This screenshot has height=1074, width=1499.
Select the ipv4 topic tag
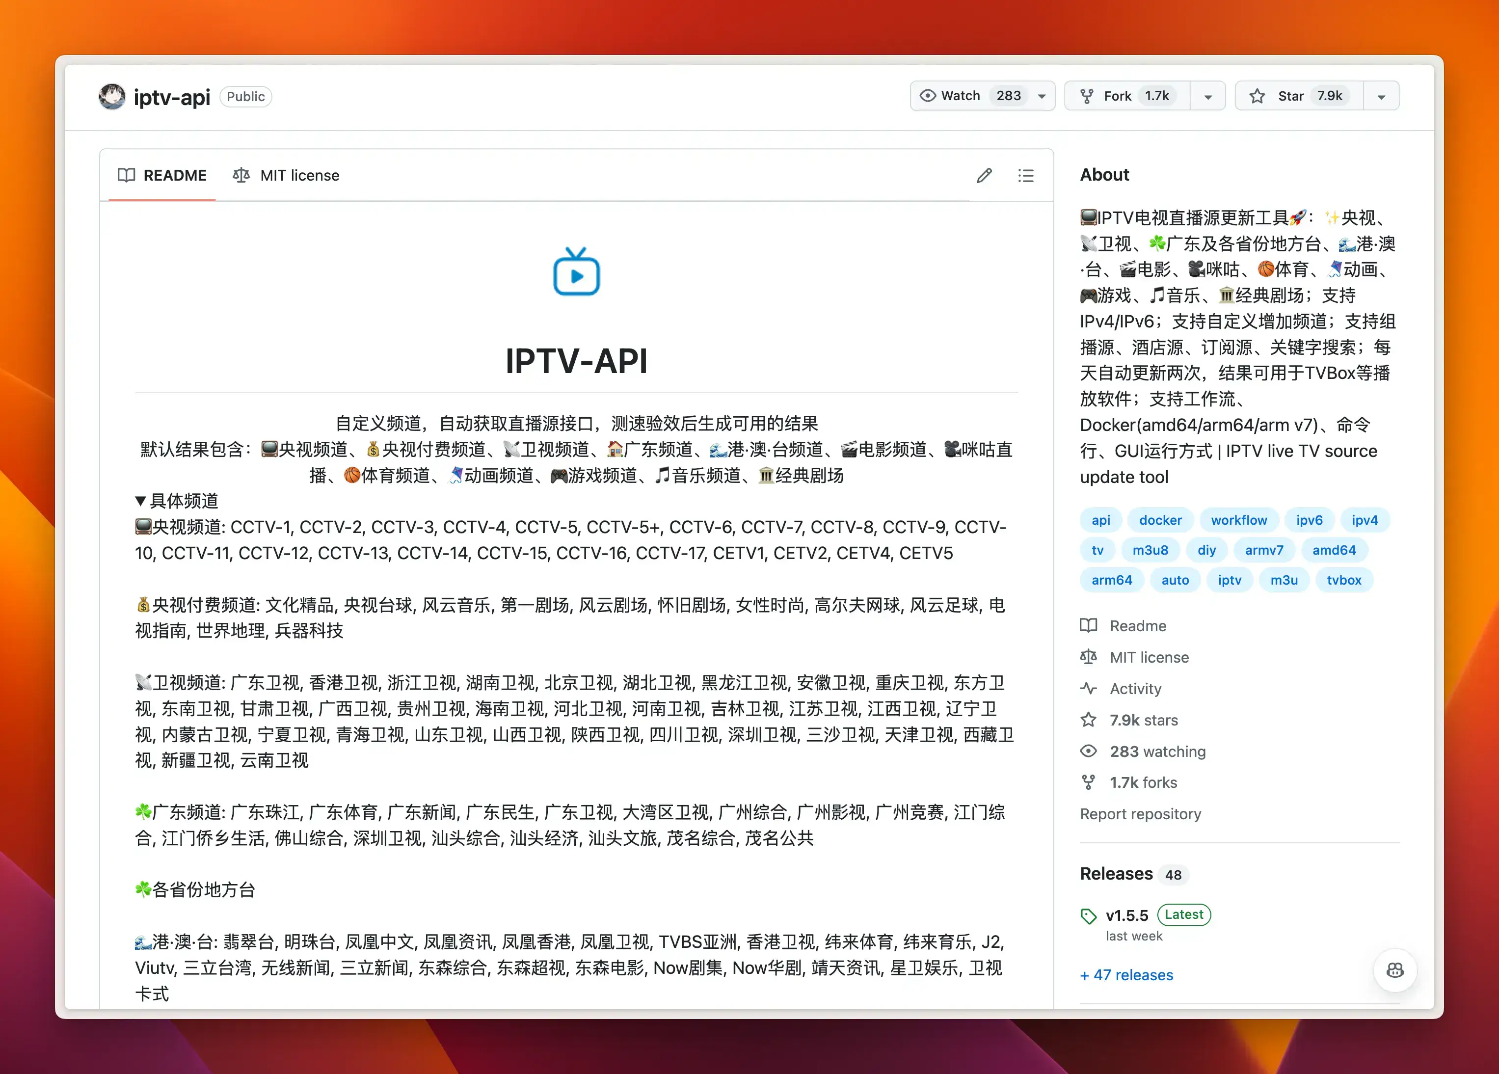point(1365,520)
